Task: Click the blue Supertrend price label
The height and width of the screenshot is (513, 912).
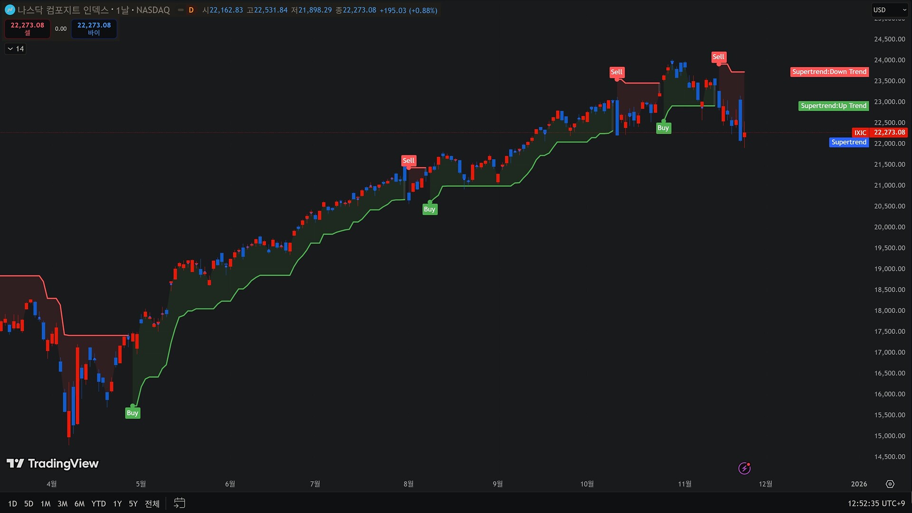Action: (849, 142)
